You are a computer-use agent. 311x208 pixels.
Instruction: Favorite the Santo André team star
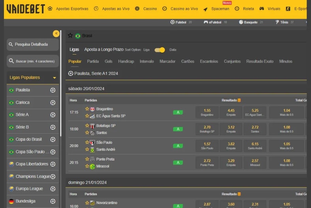point(87,149)
